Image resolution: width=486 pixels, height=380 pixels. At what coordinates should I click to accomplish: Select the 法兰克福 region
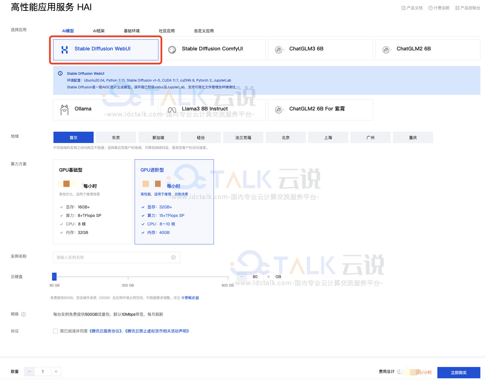(x=243, y=137)
